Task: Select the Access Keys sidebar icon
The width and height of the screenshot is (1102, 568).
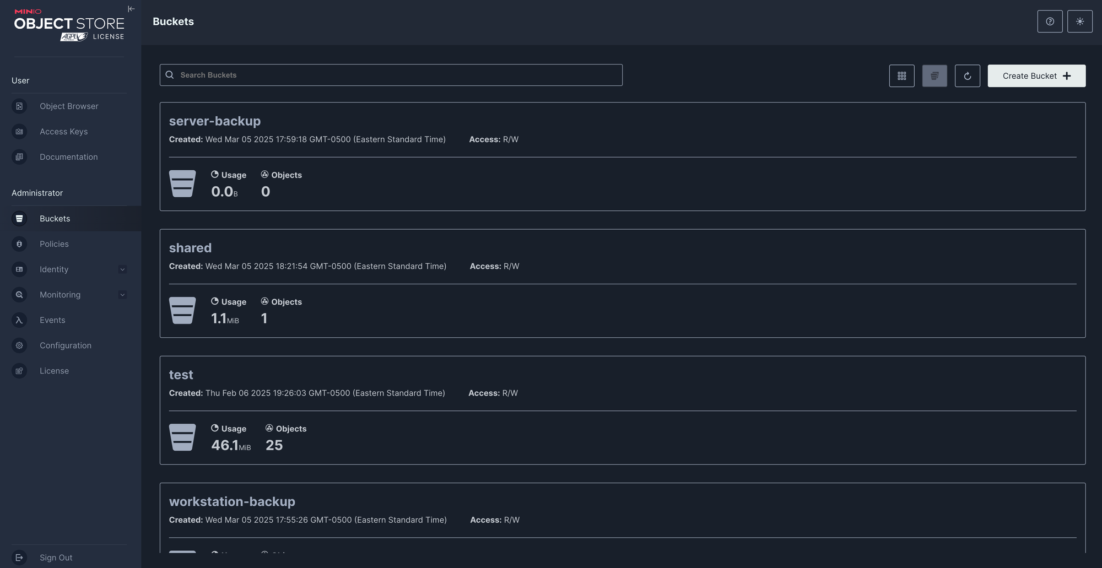Action: point(19,132)
